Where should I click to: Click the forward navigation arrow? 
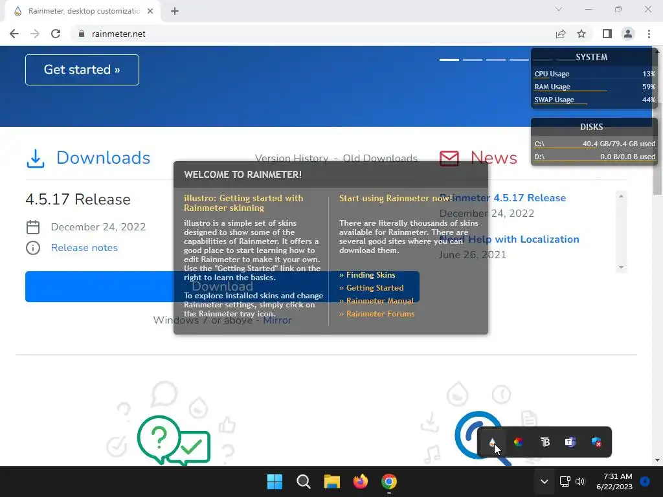pos(35,34)
